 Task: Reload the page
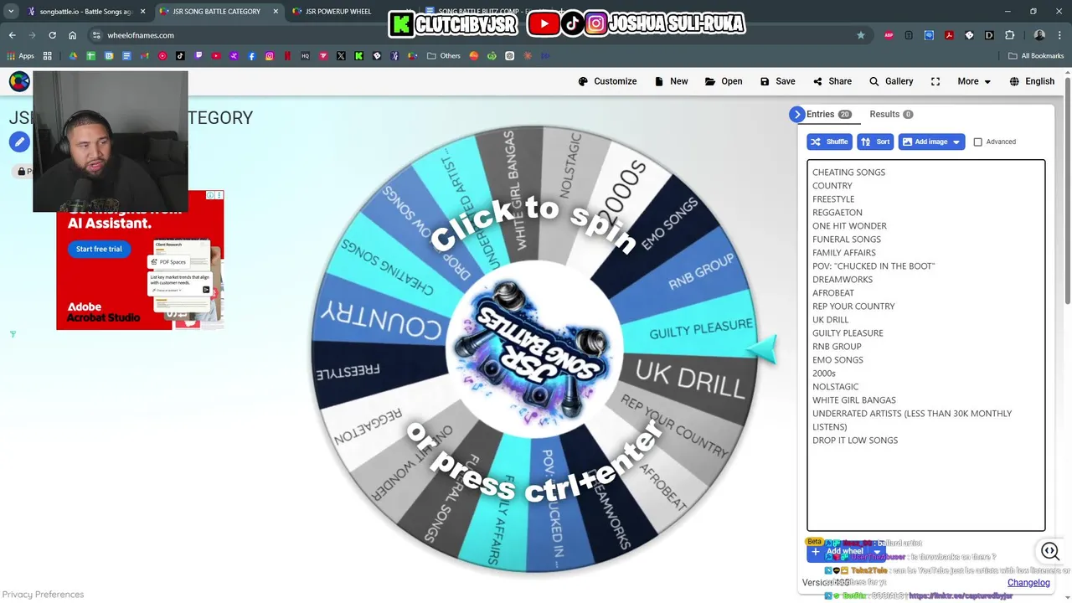52,35
